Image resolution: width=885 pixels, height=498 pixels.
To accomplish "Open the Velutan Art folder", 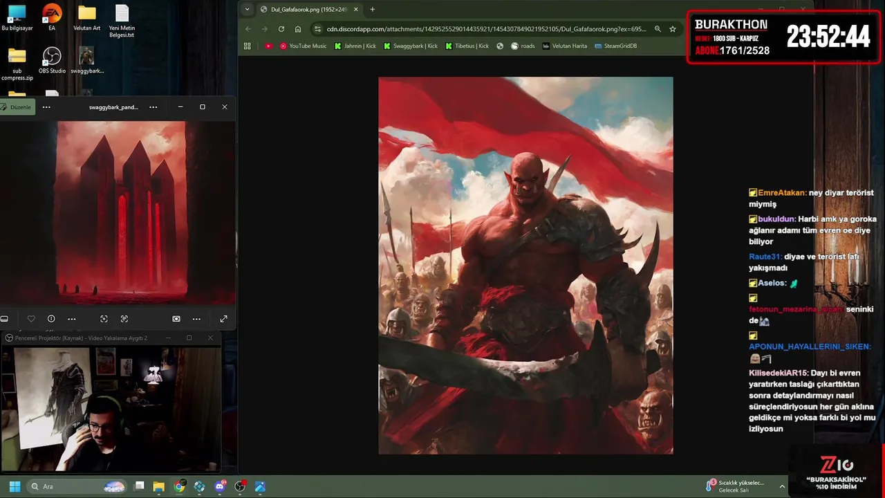I will (86, 18).
